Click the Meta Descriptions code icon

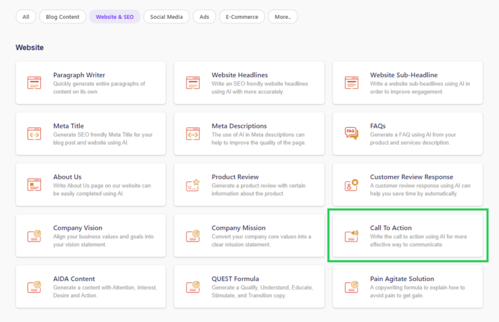193,133
